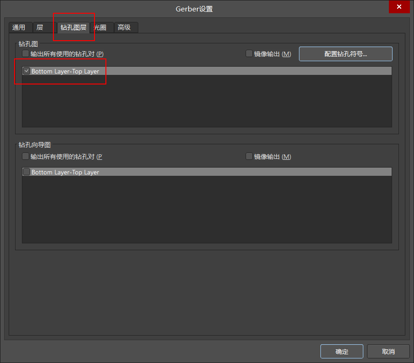Switch to the 通用 tab
414x363 pixels.
[x=21, y=27]
